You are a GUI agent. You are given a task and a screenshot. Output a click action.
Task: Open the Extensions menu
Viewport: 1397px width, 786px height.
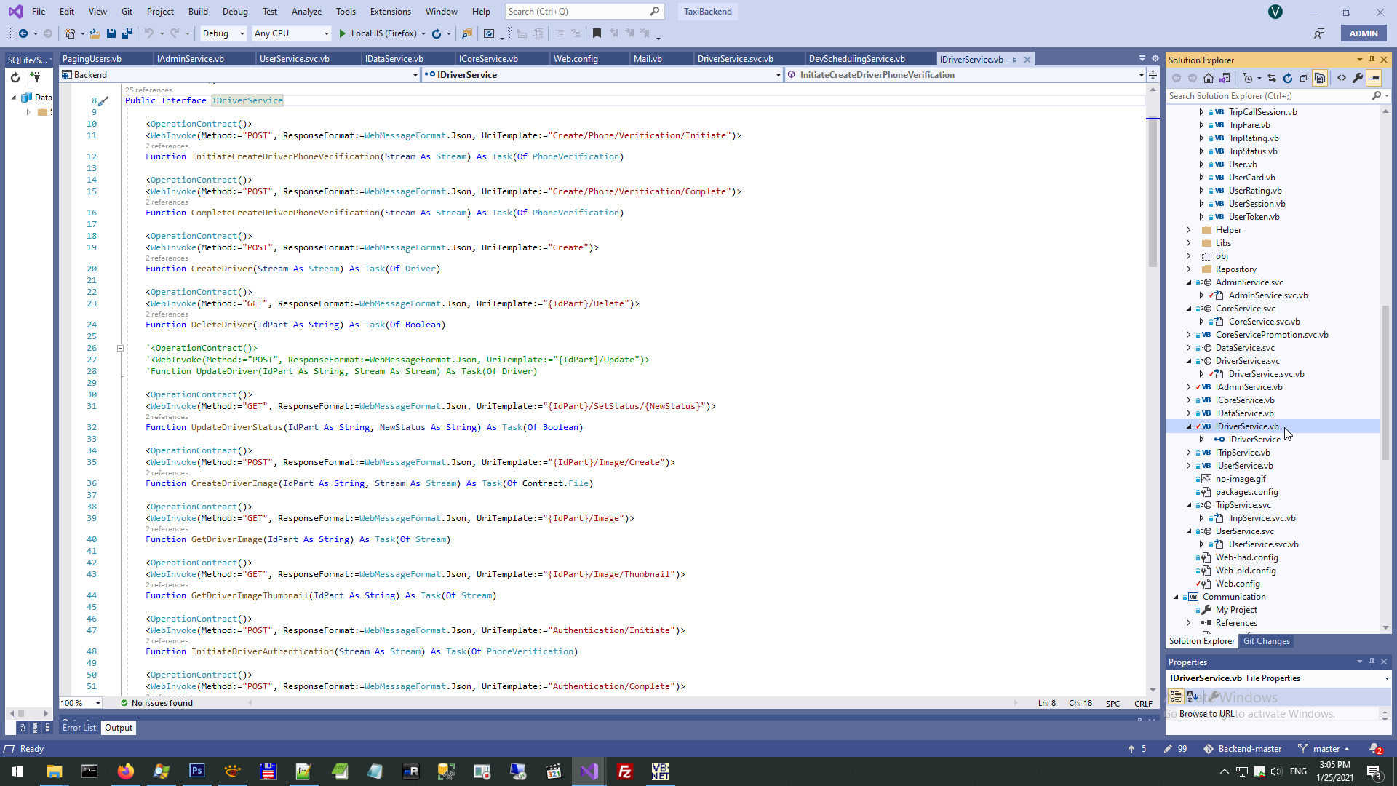coord(390,12)
